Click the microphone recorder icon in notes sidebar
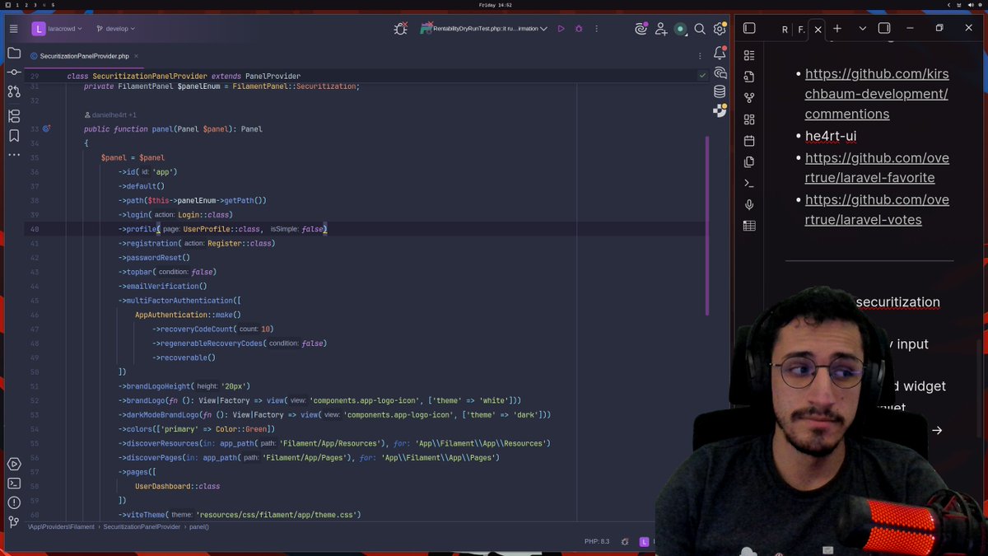This screenshot has width=988, height=556. point(749,204)
